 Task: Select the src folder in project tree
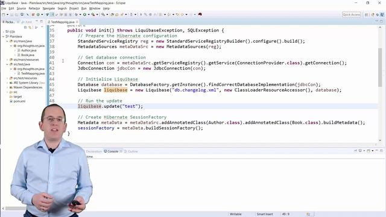point(13,92)
